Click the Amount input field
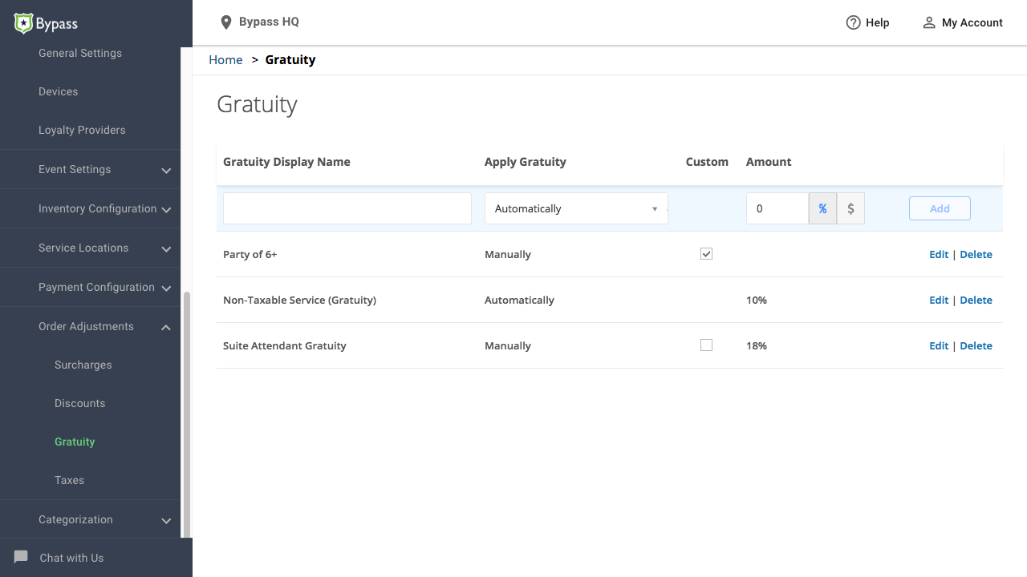 click(777, 208)
